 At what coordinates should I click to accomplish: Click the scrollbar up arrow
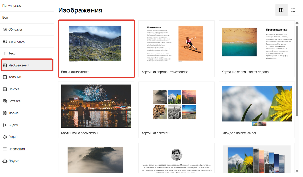coord(297,23)
